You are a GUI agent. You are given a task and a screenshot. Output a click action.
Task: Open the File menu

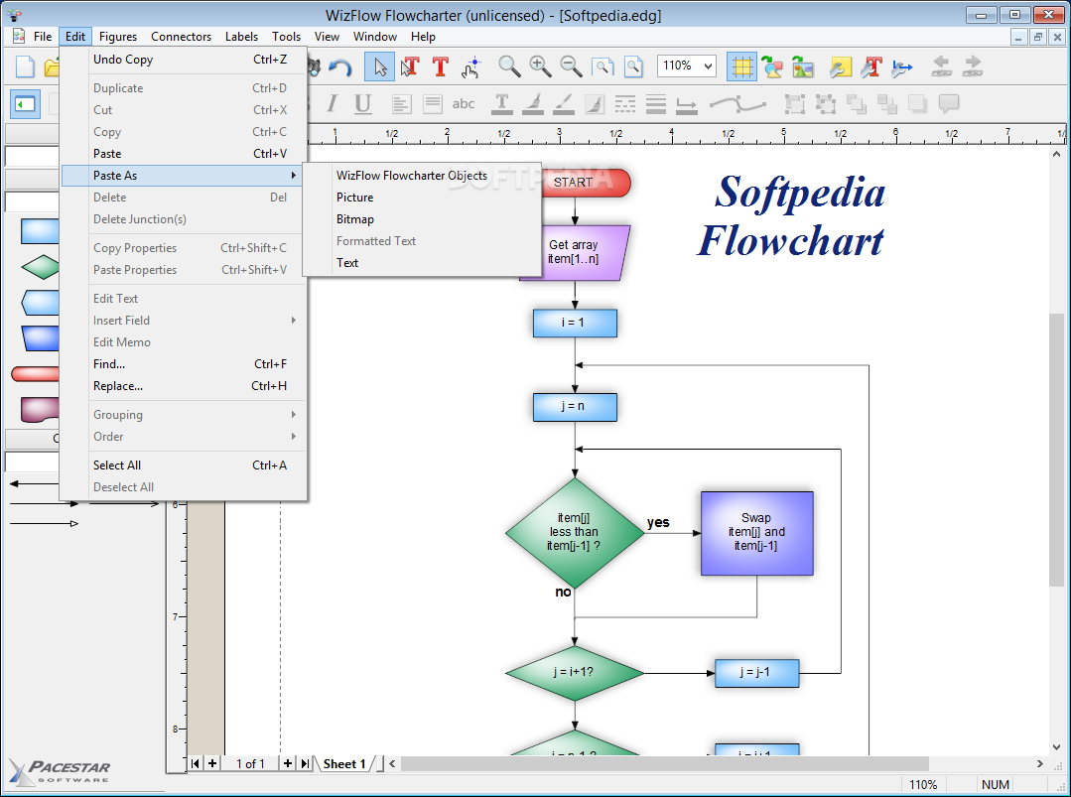click(43, 36)
